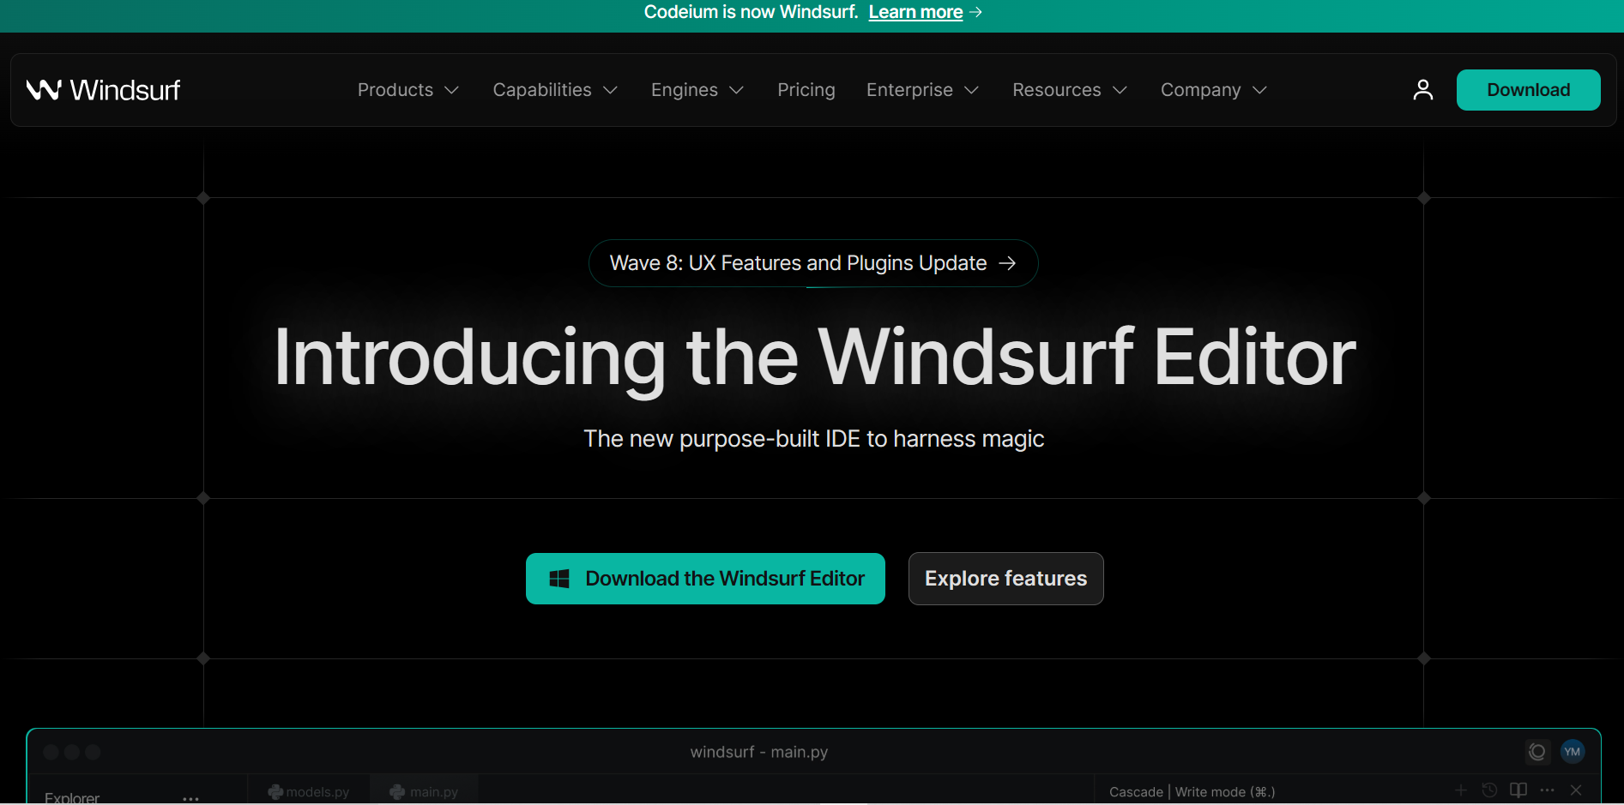Select the main.py editor tab

(424, 791)
